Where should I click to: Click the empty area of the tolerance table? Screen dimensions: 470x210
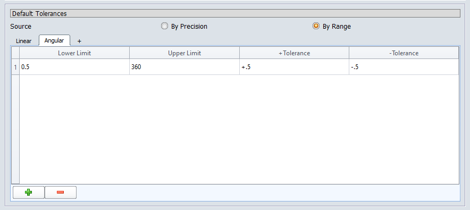click(239, 129)
